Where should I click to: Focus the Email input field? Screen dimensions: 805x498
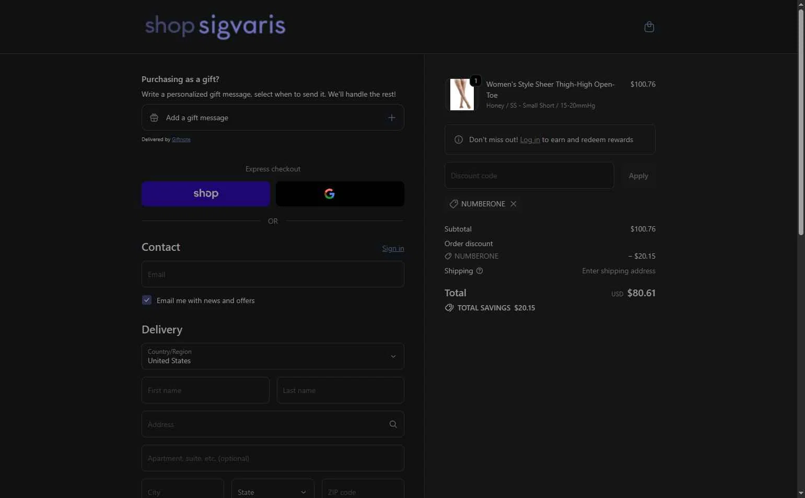[x=273, y=274]
